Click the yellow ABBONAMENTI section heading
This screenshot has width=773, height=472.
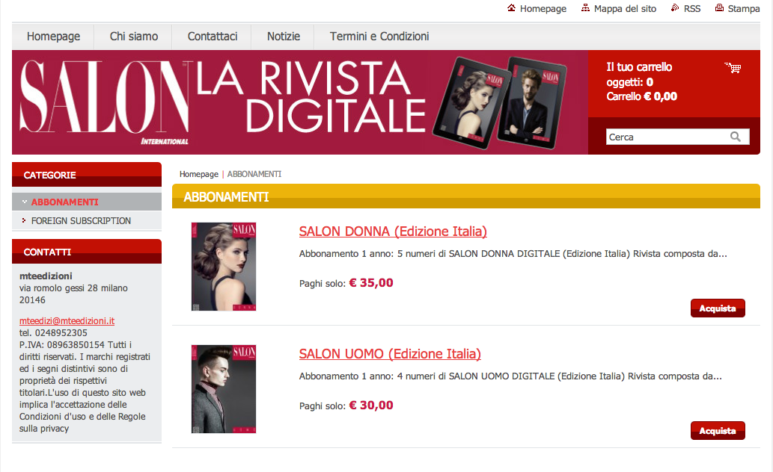click(x=466, y=196)
